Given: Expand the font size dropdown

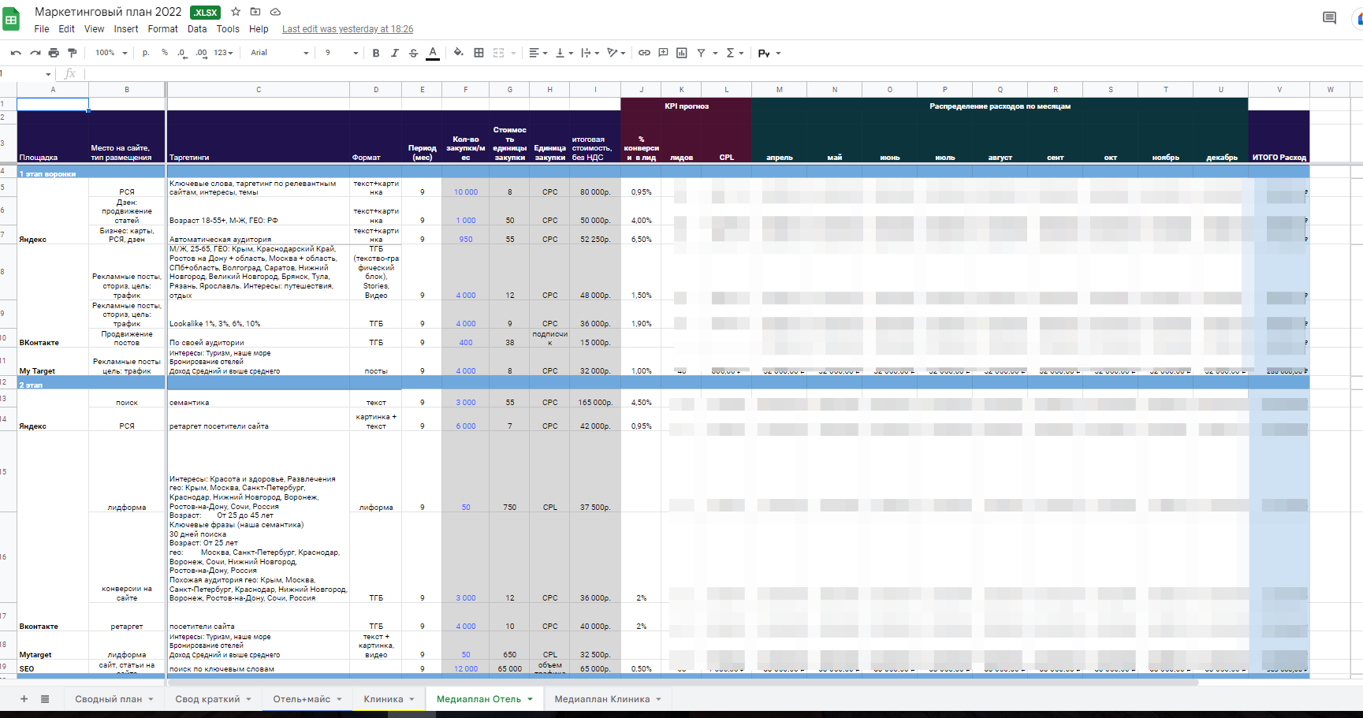Looking at the screenshot, I should click(x=341, y=53).
